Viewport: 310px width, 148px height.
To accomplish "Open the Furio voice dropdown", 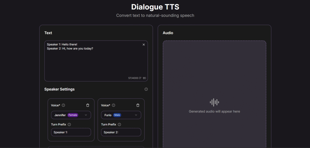I will tap(121, 115).
